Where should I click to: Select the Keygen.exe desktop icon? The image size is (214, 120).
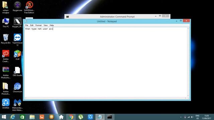(x=17, y=6)
